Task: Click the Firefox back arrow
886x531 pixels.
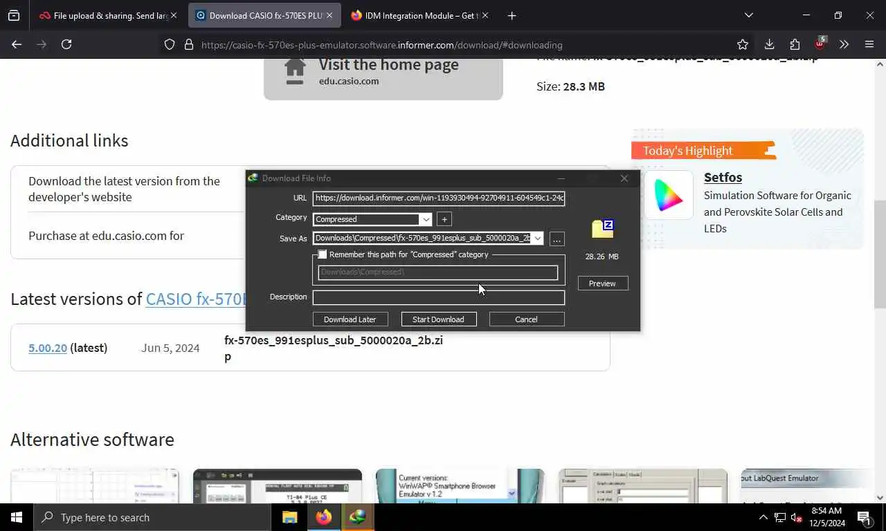Action: (17, 44)
